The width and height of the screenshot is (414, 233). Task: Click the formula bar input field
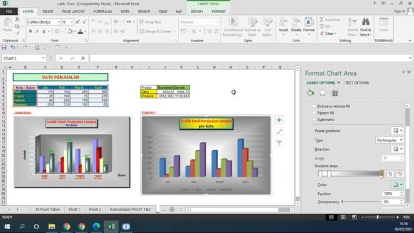[248, 58]
